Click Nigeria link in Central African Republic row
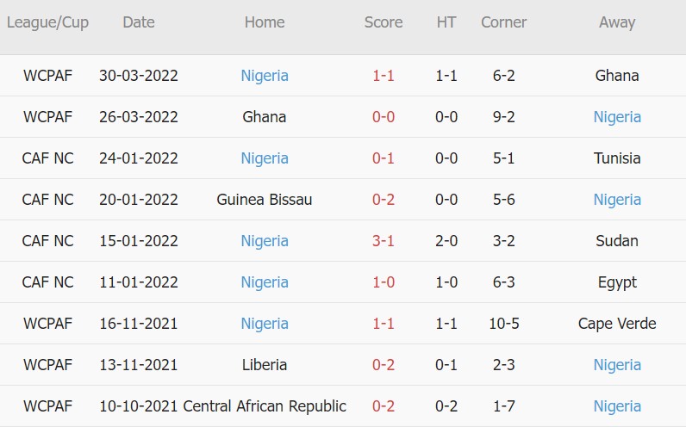The height and width of the screenshot is (427, 686). click(617, 406)
